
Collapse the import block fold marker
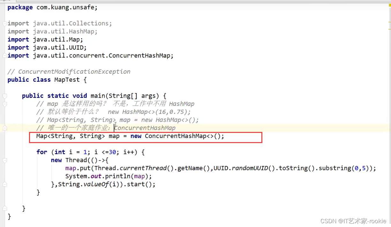click(4, 24)
